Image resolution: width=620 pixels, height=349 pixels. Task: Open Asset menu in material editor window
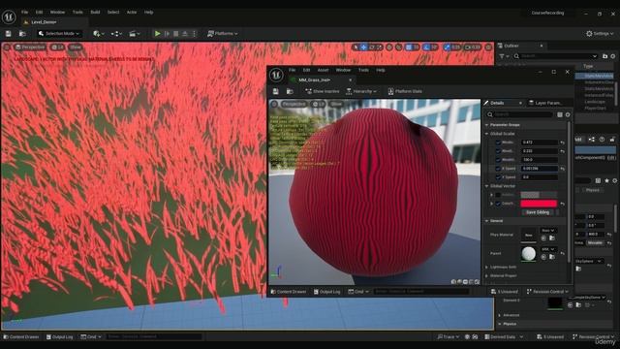[323, 70]
